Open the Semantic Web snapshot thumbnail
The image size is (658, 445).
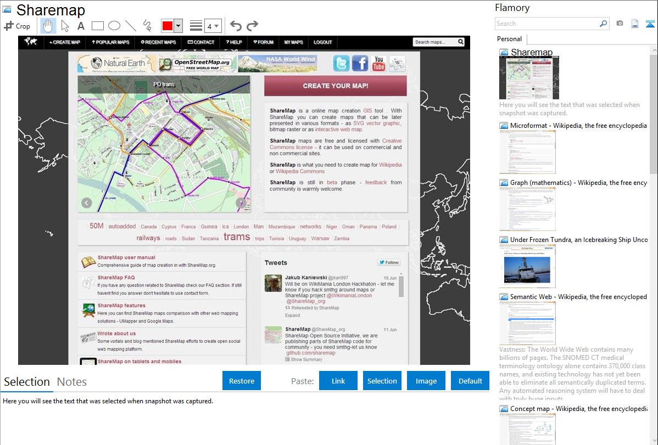pos(527,323)
